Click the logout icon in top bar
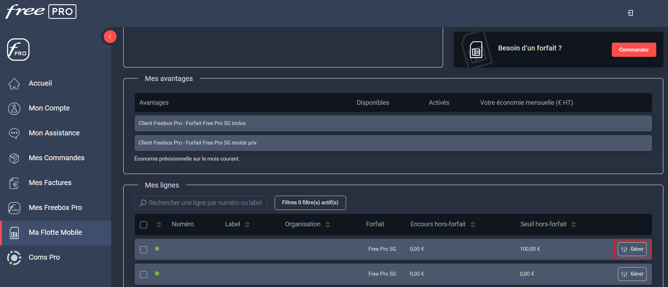Viewport: 668px width, 287px height. click(x=630, y=13)
